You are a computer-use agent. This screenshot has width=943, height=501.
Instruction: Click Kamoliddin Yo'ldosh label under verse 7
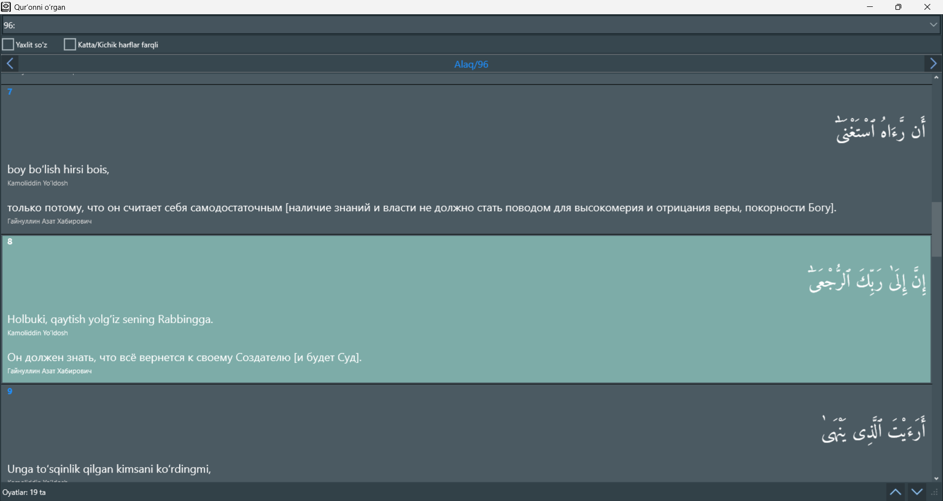(38, 183)
